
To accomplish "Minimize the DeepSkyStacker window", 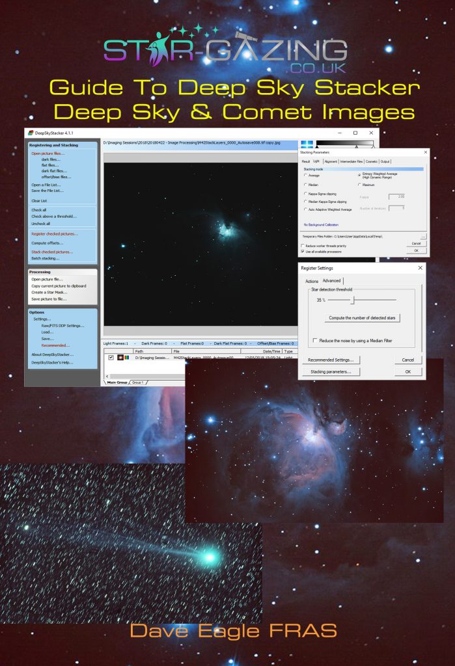I will click(340, 133).
